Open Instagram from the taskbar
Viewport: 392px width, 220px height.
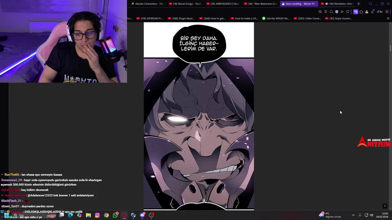click(x=97, y=215)
